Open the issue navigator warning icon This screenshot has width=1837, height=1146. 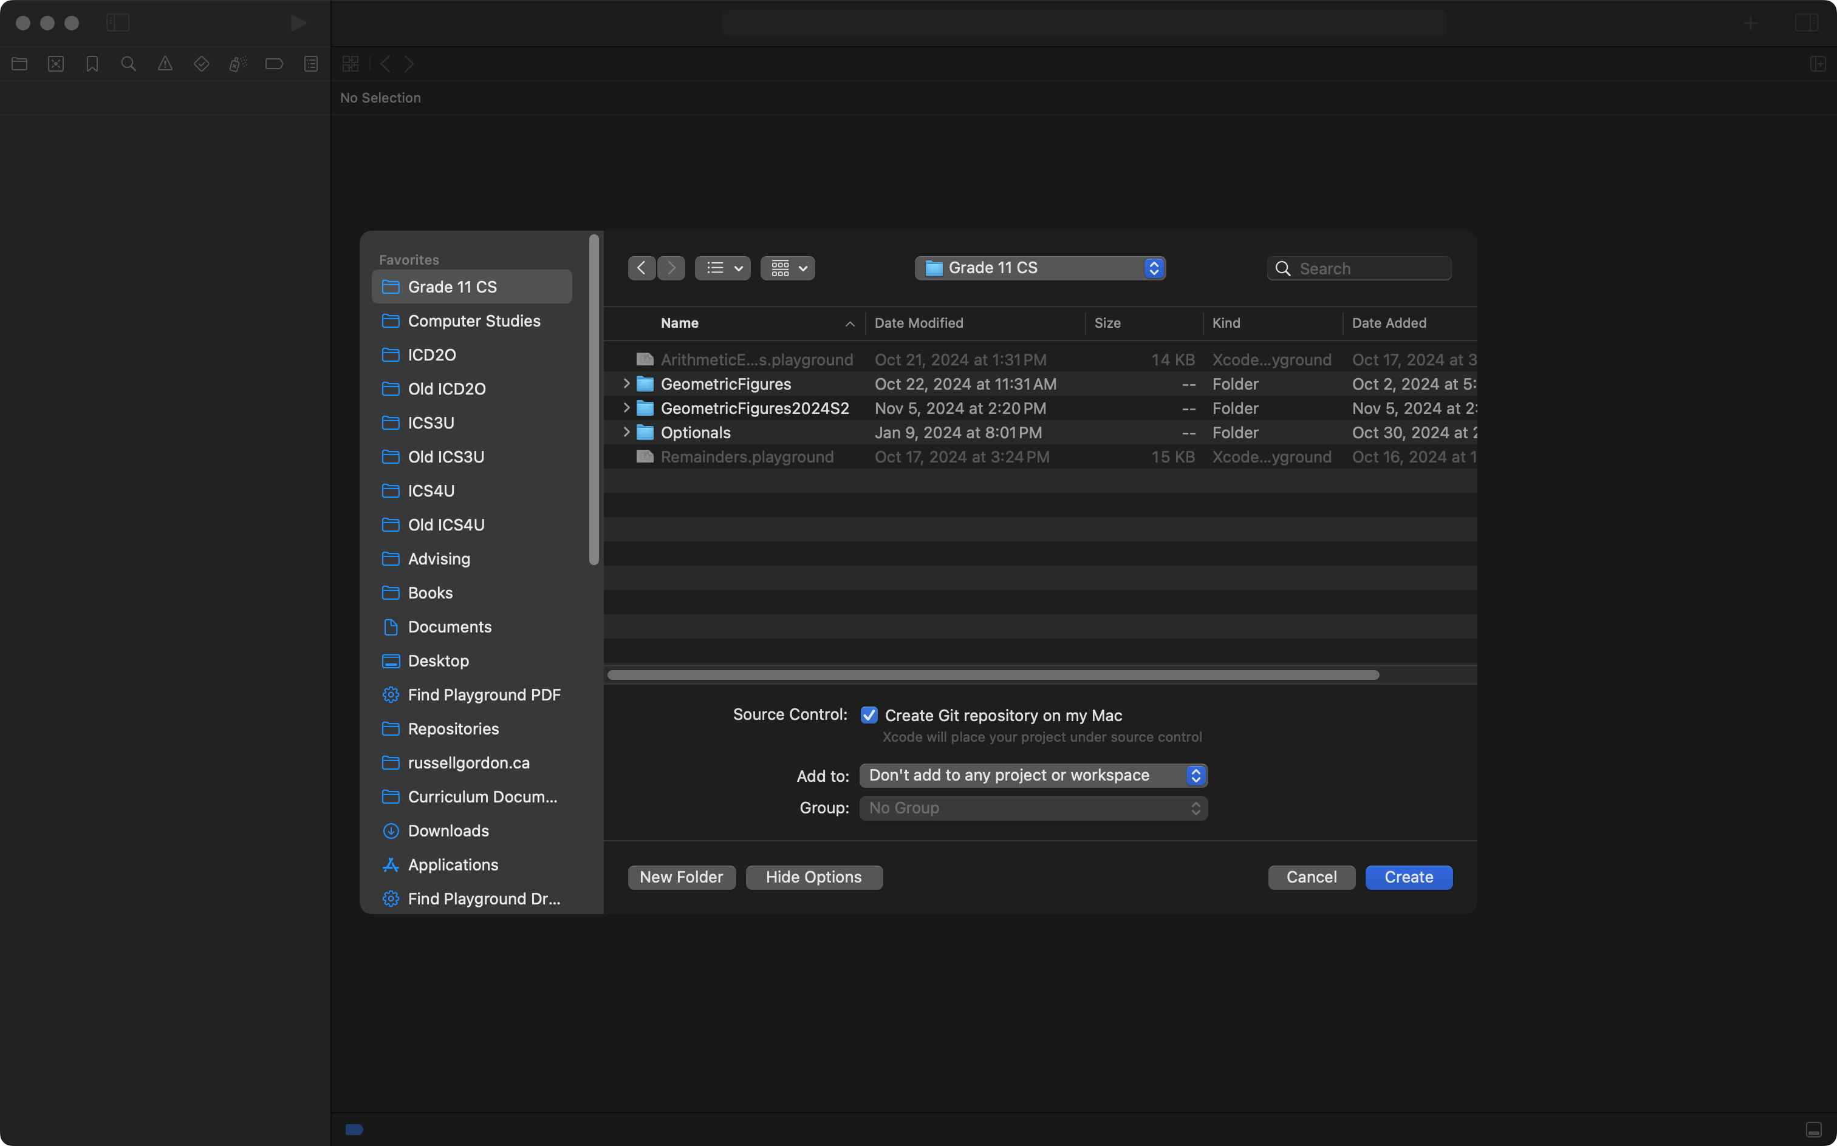165,64
